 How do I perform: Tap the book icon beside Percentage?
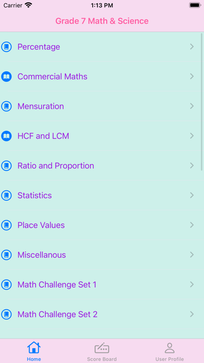(6, 47)
